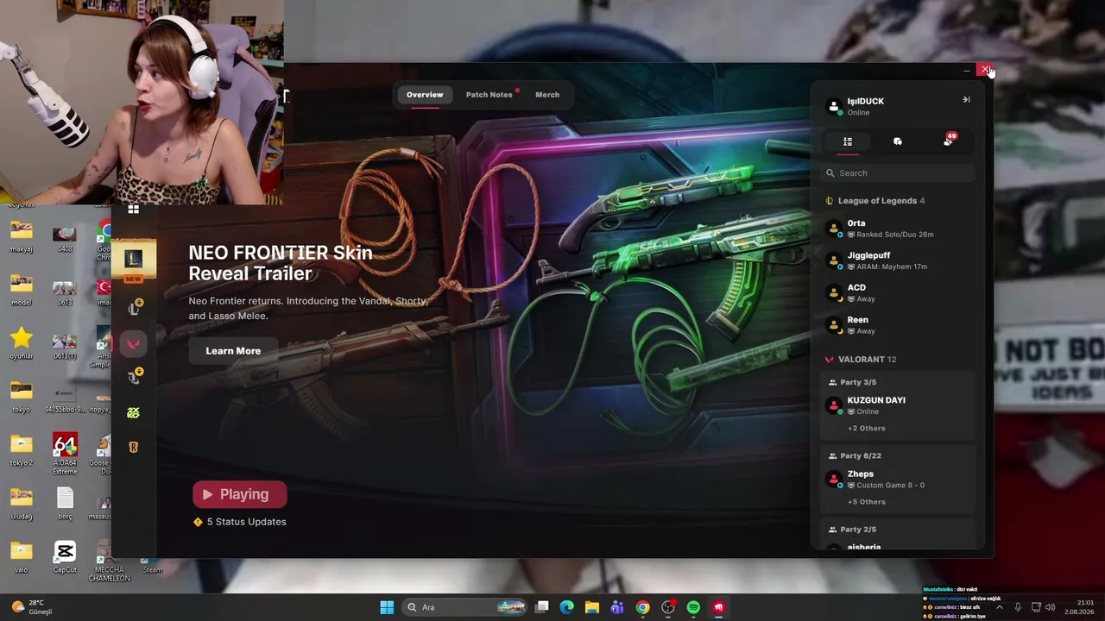Click the Playing button
The image size is (1105, 621).
point(239,494)
